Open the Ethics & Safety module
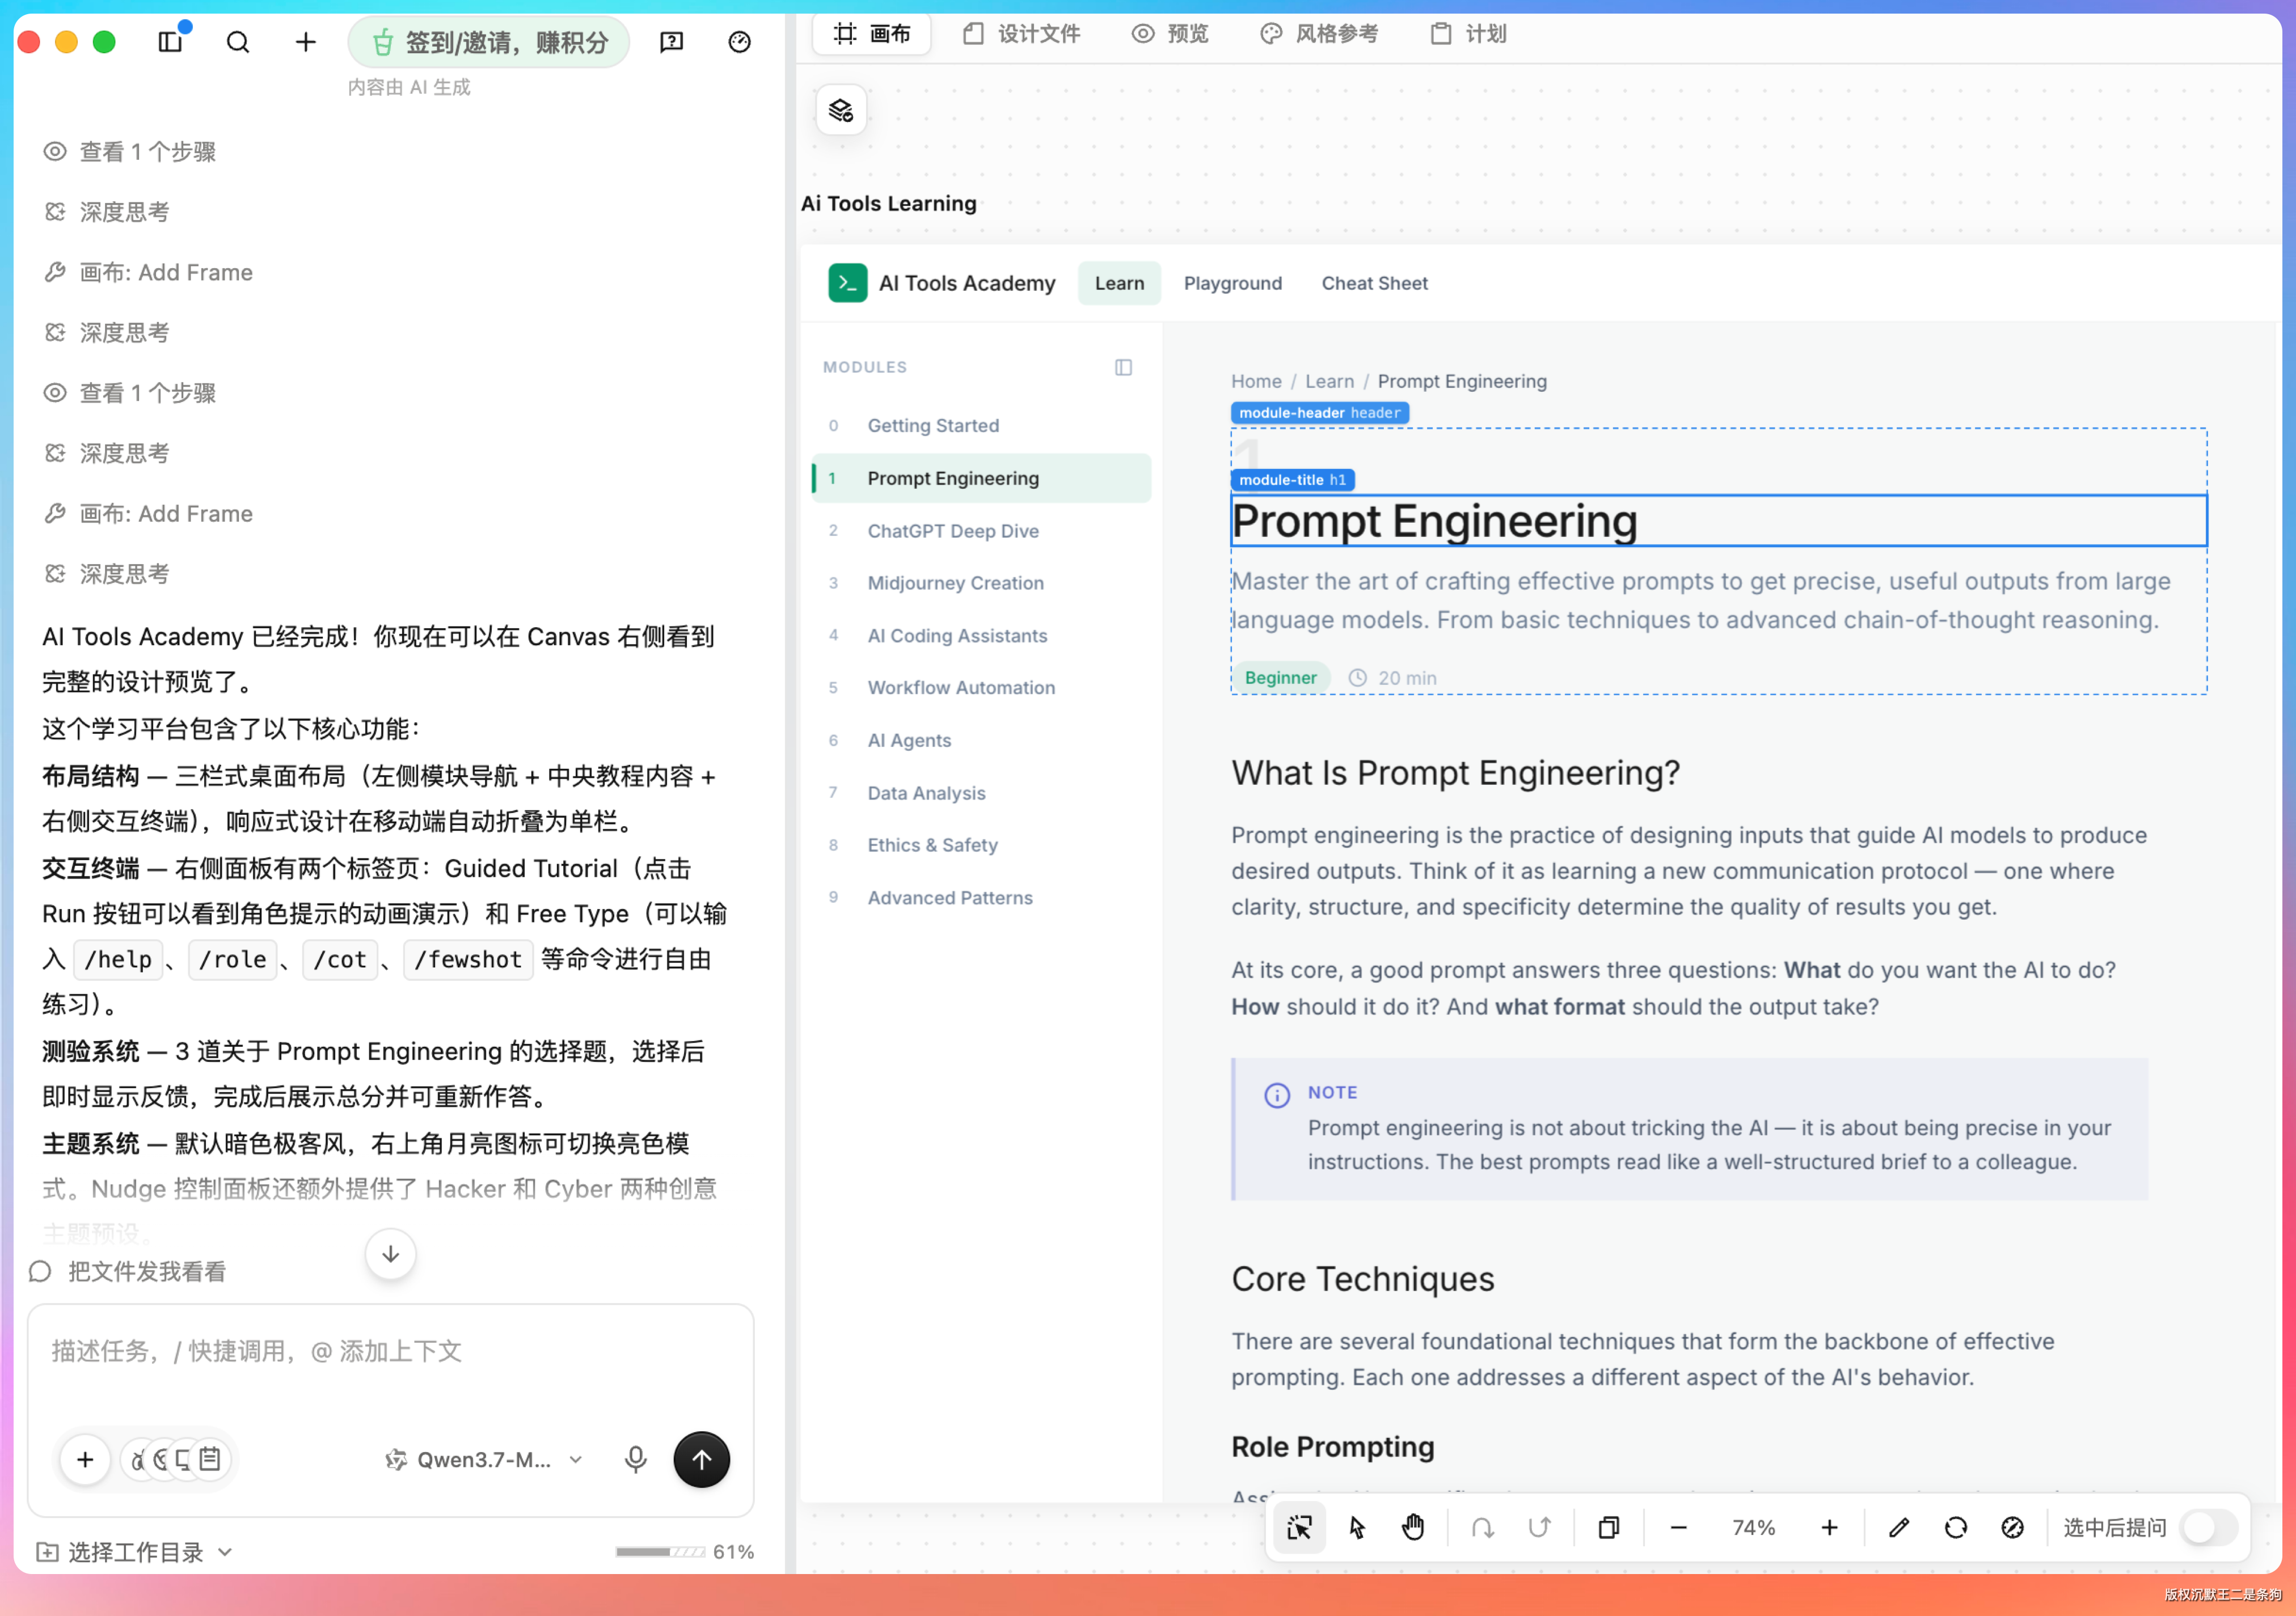 (982, 844)
